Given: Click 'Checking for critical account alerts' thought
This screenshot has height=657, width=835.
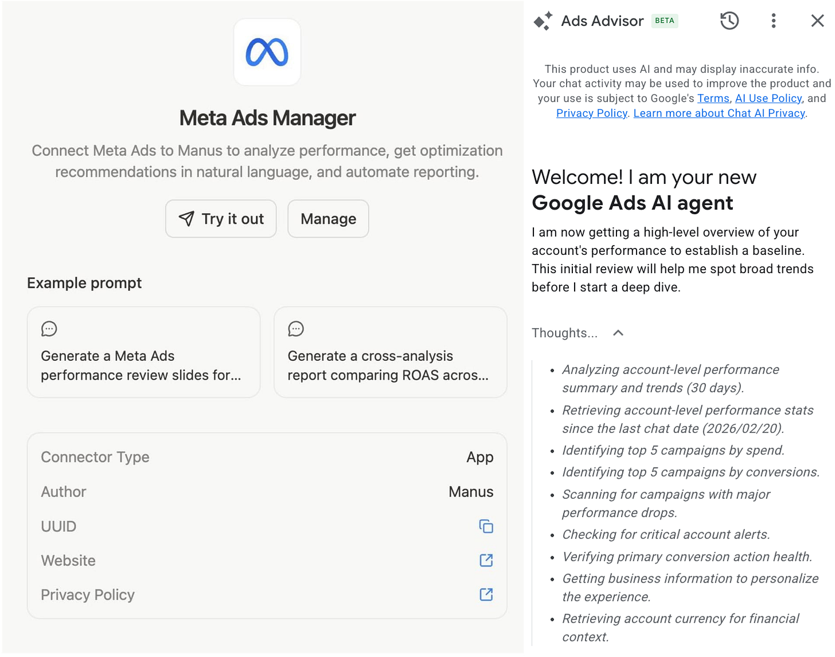Looking at the screenshot, I should 666,534.
